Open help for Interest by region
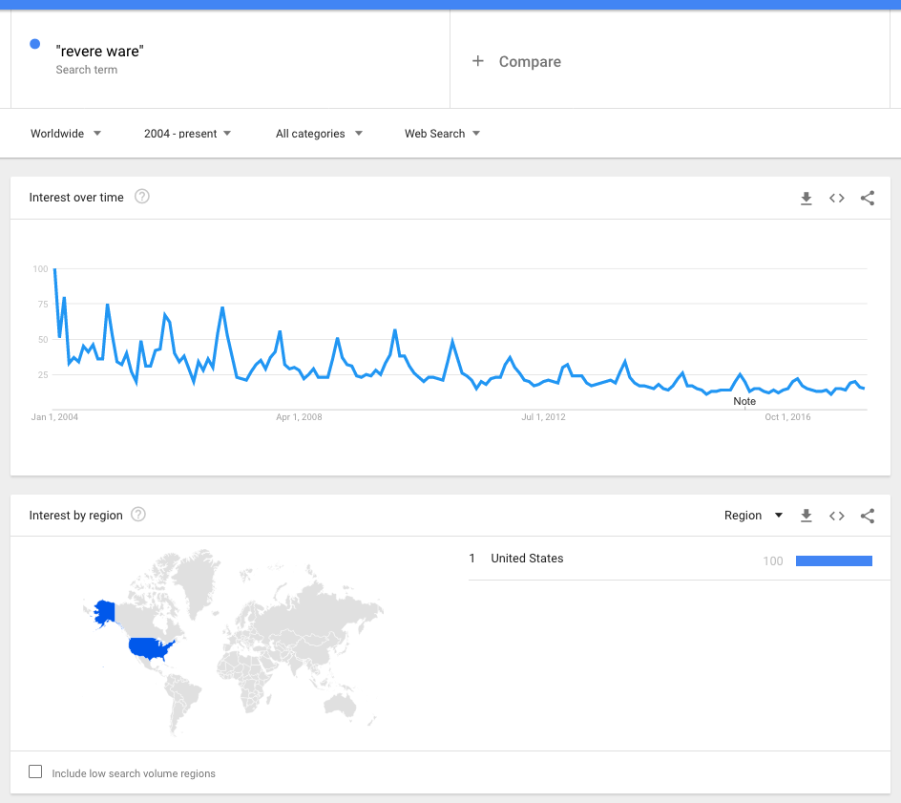Viewport: 901px width, 803px height. (137, 515)
